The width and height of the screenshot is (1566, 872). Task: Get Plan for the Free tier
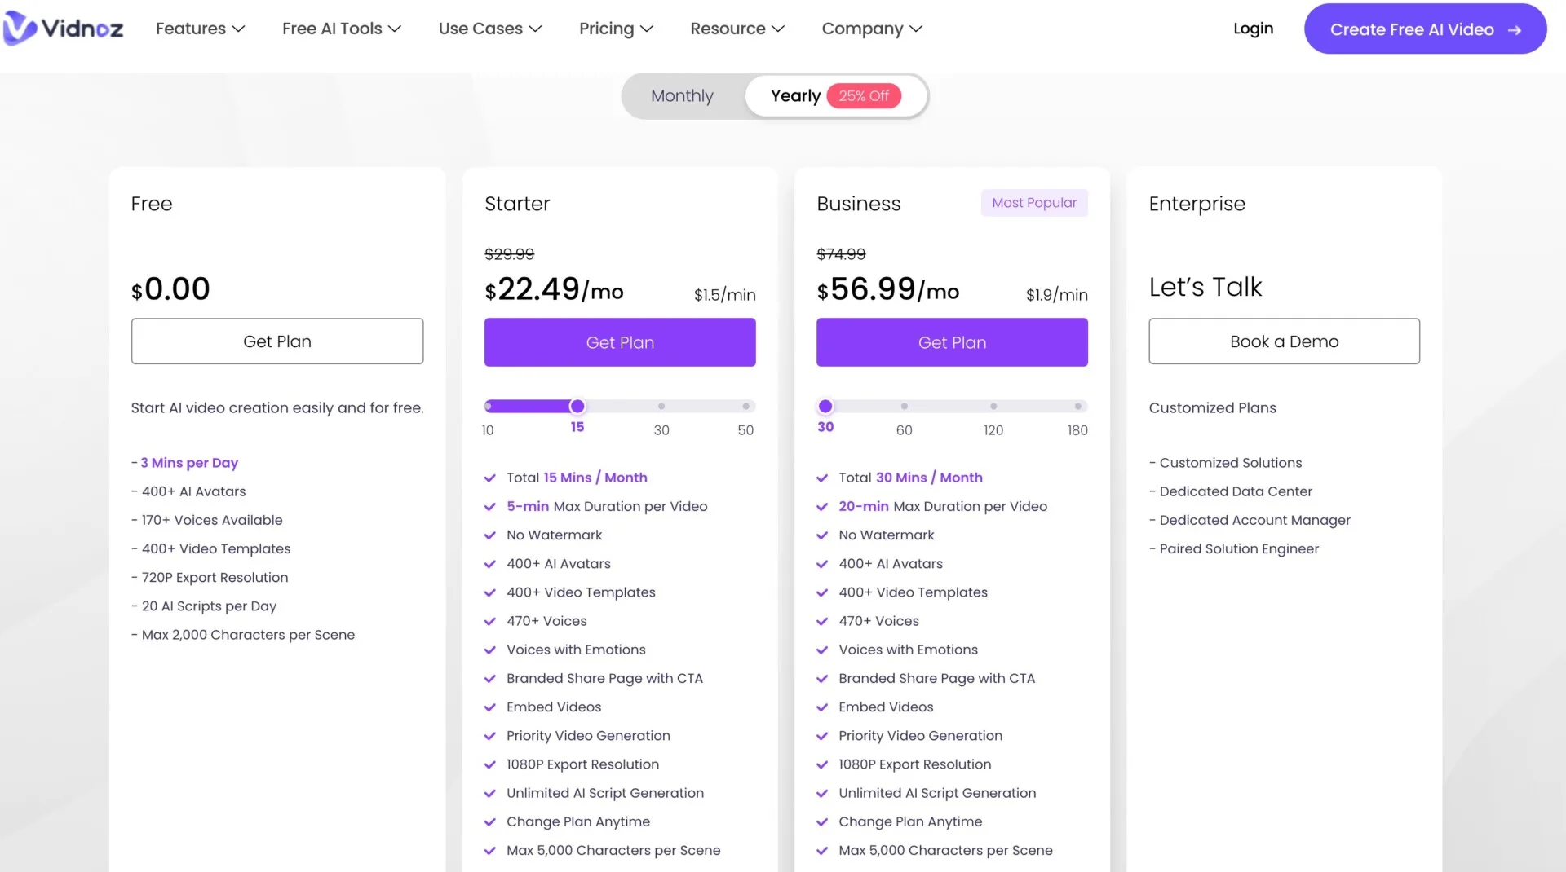(x=276, y=341)
